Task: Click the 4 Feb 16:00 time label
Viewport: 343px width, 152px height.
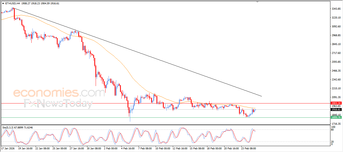Action: tap(128, 148)
